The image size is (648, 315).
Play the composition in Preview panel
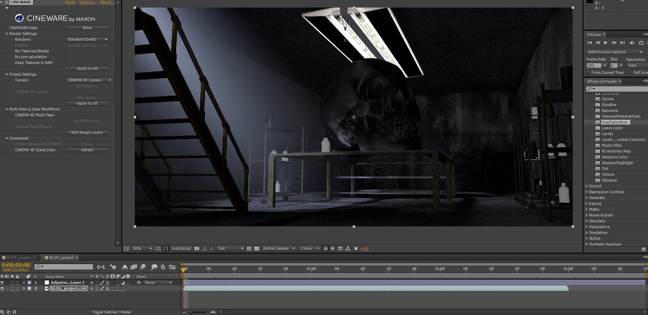point(605,43)
